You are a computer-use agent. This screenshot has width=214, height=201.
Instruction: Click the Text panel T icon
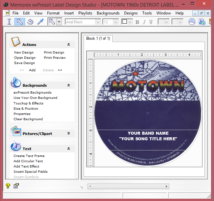click(x=16, y=146)
